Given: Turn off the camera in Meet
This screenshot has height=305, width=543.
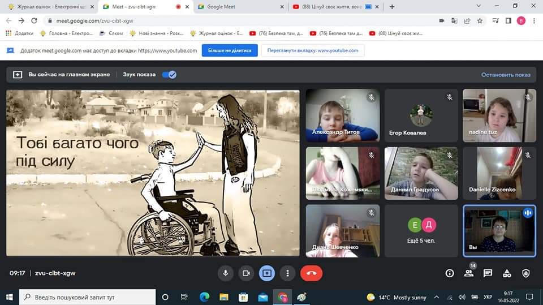Looking at the screenshot, I should (x=246, y=273).
